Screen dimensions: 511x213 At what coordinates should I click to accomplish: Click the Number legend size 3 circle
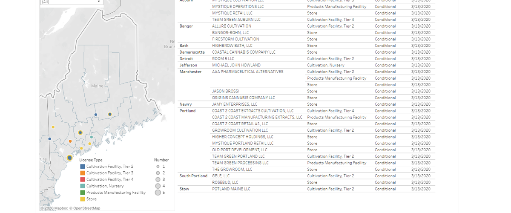pyautogui.click(x=158, y=179)
